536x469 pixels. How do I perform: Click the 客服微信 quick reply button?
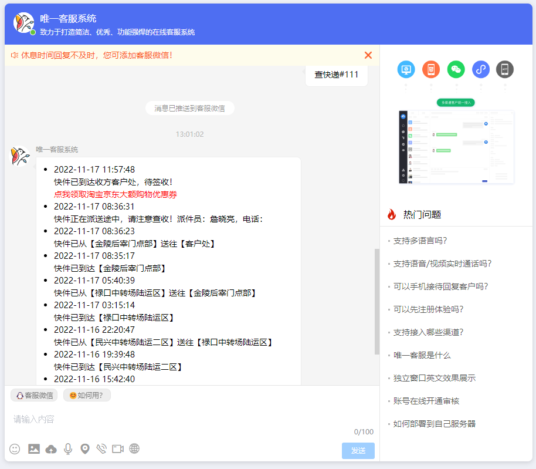(34, 396)
